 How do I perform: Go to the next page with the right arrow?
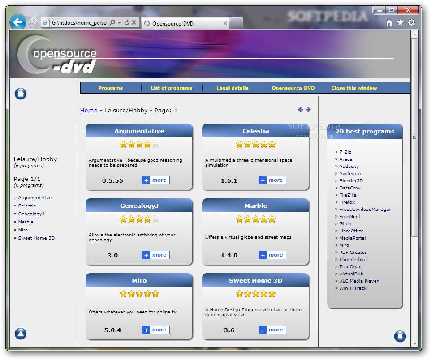click(308, 110)
